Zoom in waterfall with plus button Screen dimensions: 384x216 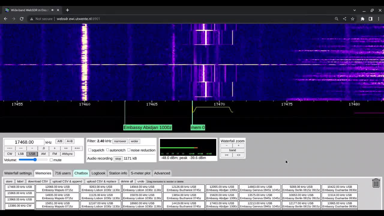point(238,145)
